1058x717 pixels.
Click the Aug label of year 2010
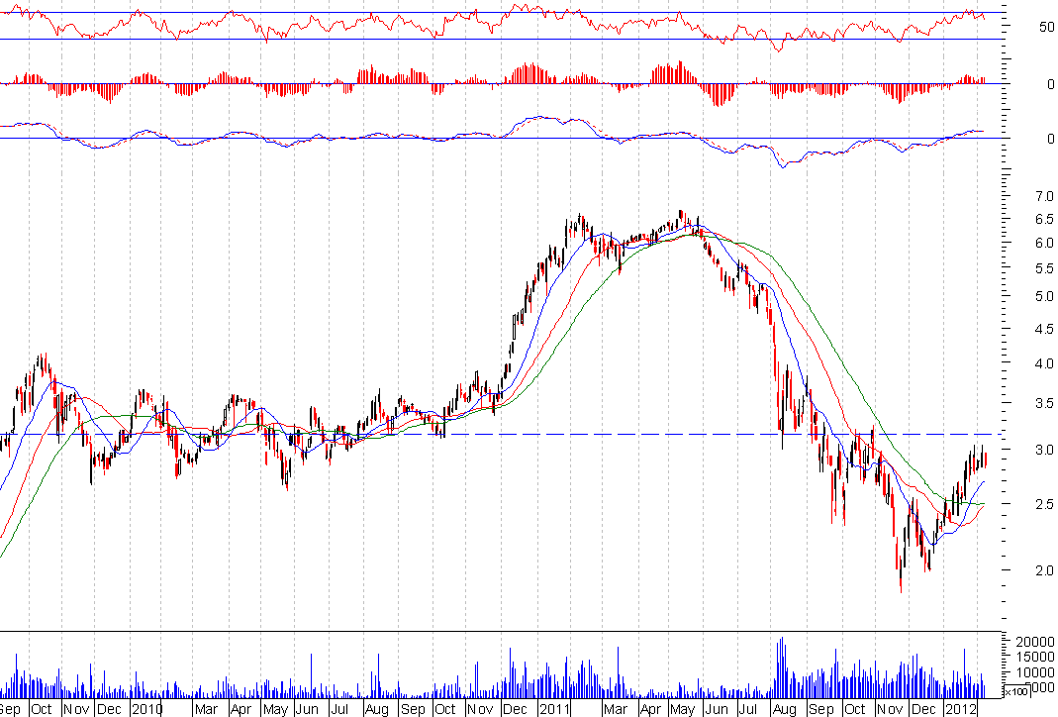(x=376, y=709)
